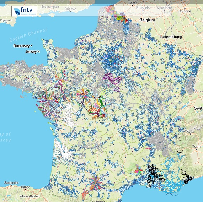Click the Cologne city label
Image resolution: width=203 pixels, height=202 pixels.
[185, 11]
